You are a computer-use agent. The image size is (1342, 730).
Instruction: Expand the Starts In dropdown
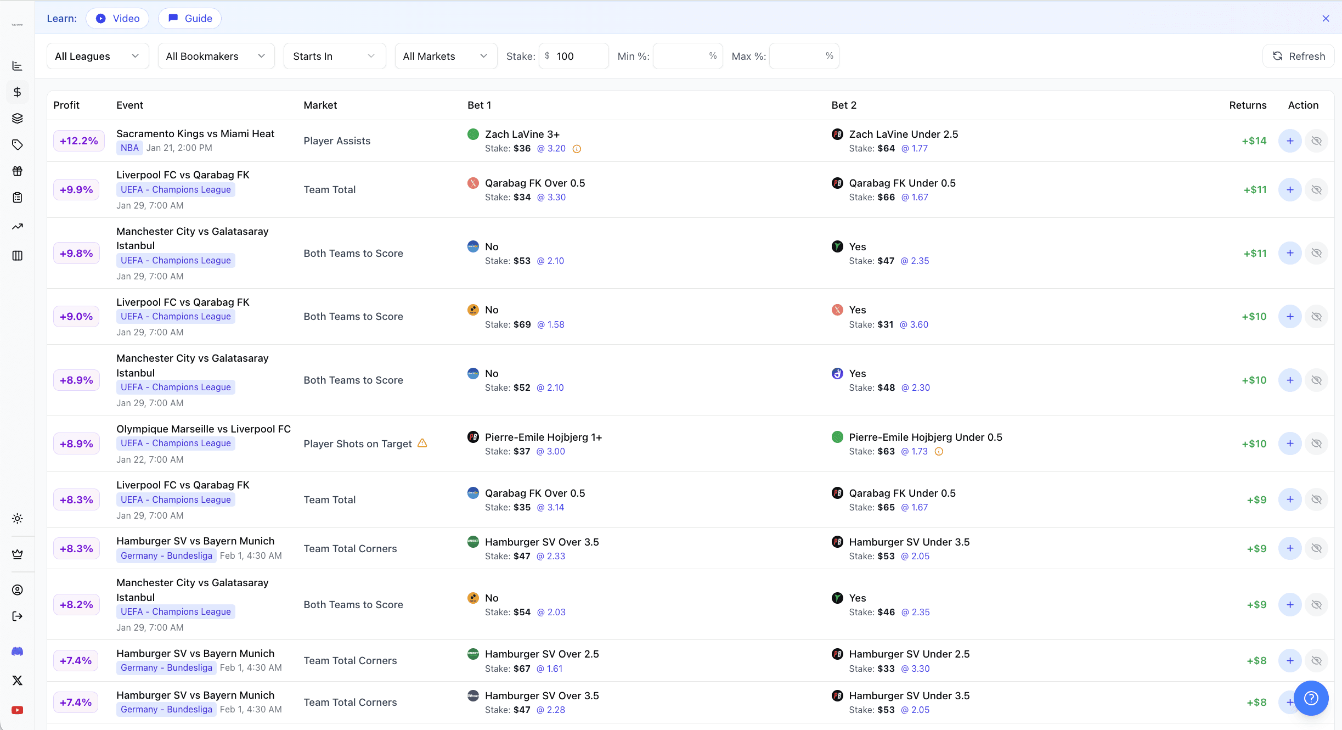coord(334,56)
